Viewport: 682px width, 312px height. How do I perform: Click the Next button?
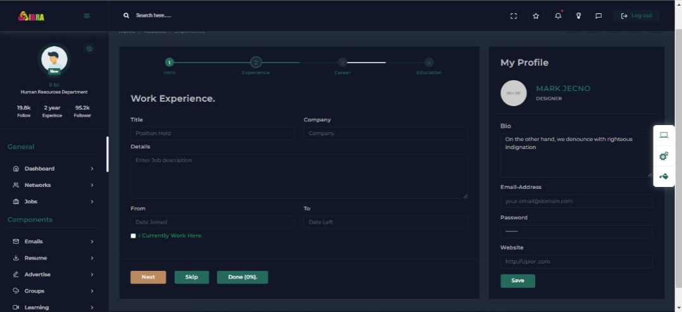coord(148,277)
